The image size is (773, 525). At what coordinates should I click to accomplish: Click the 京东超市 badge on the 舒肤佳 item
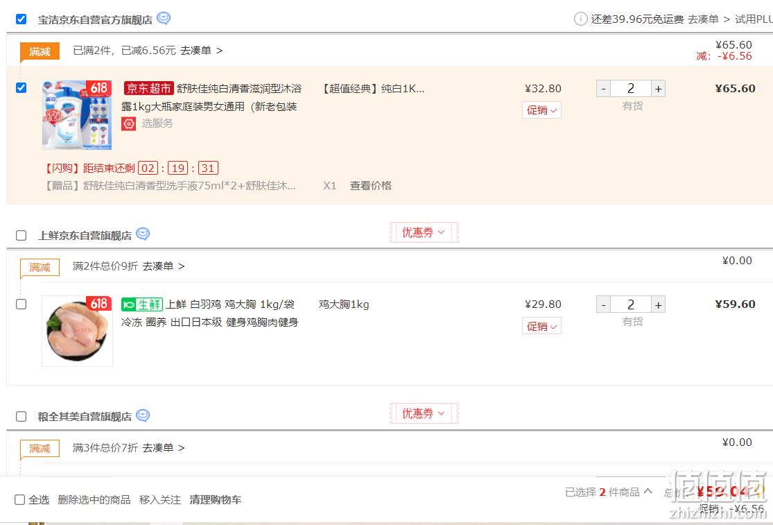pos(149,88)
